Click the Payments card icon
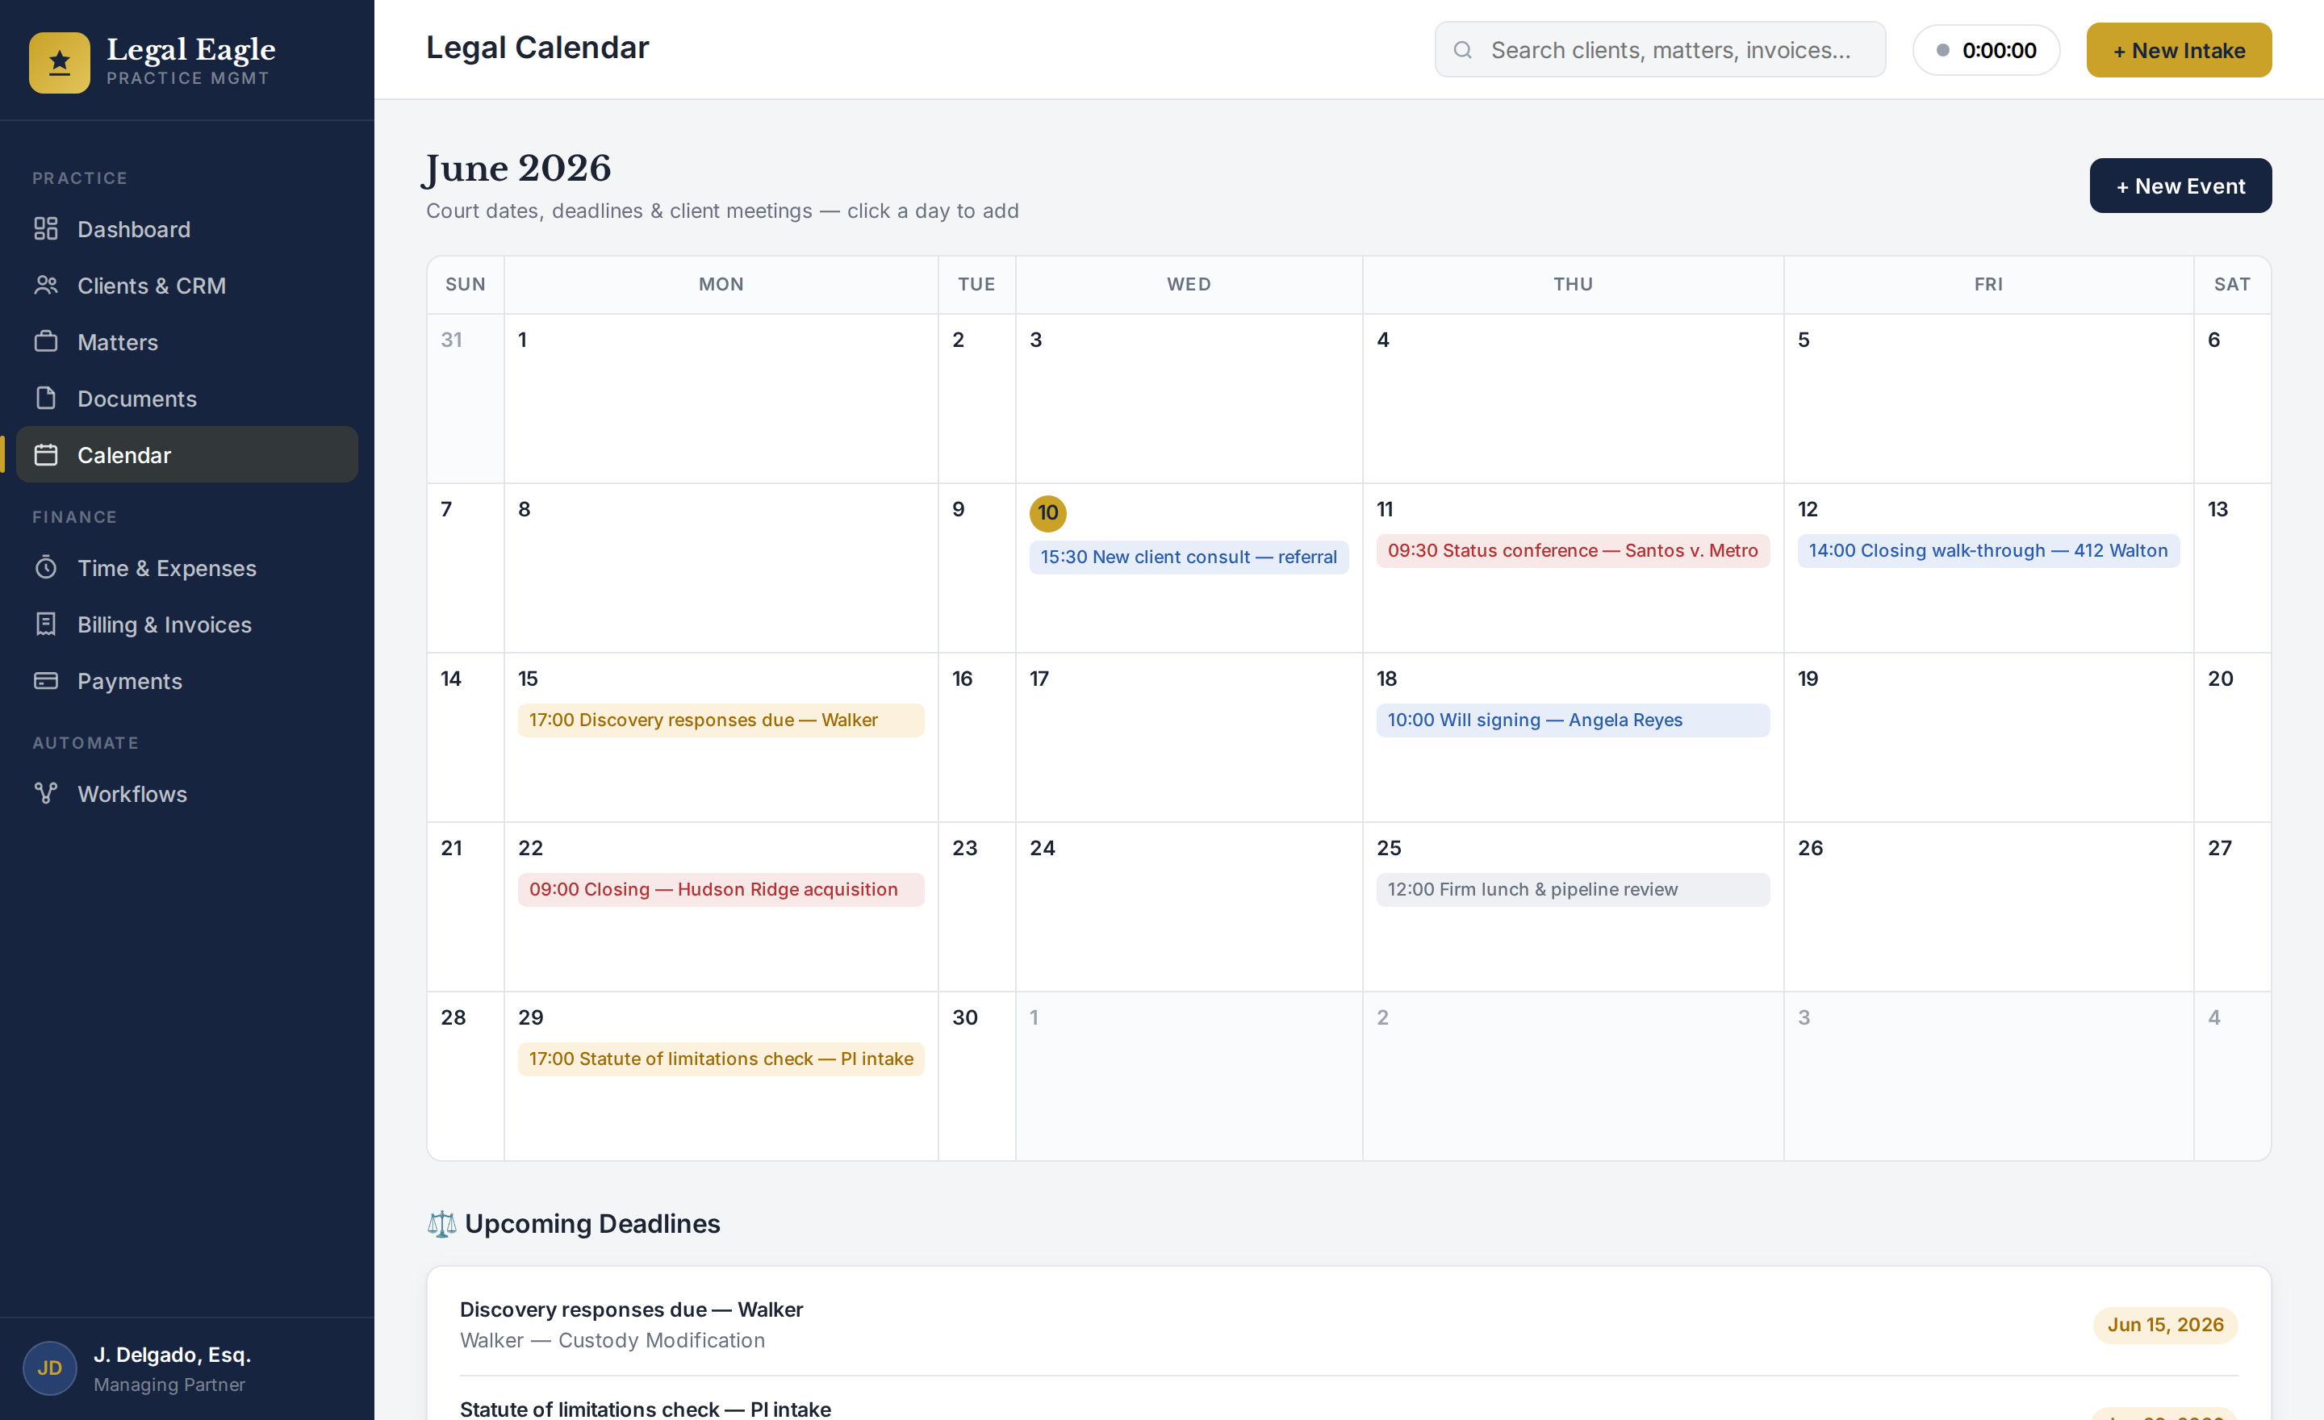Screen dimensions: 2324x1420 coord(46,681)
